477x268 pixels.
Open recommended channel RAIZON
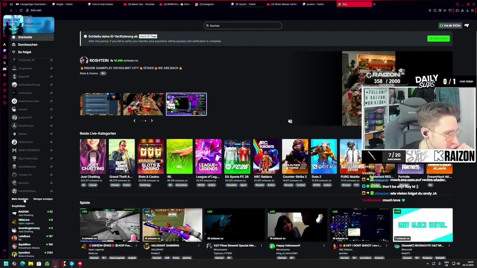coord(32,213)
